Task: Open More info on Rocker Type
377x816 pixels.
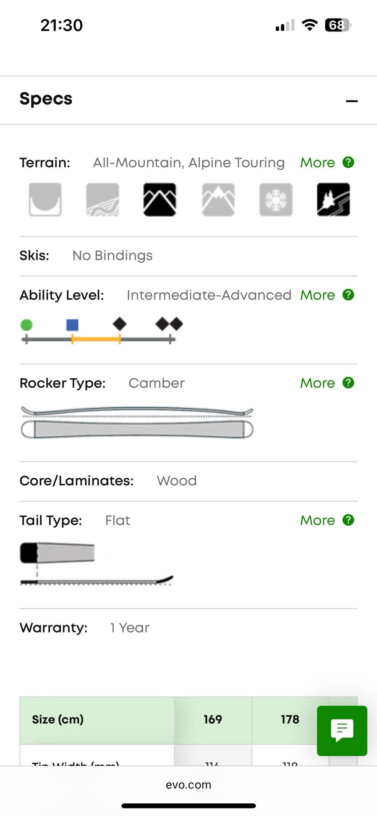Action: point(317,383)
